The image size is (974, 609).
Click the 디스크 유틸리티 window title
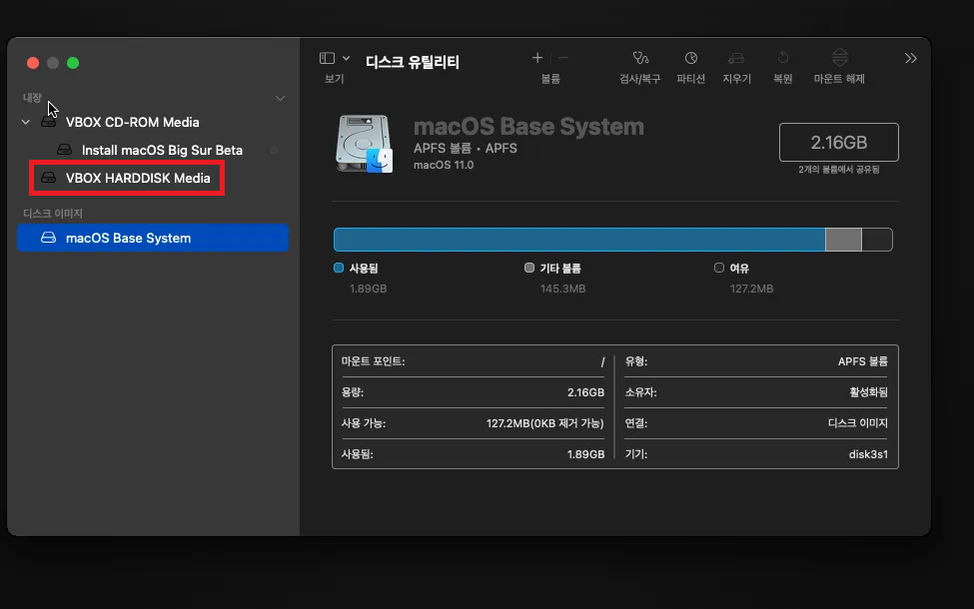pos(413,62)
